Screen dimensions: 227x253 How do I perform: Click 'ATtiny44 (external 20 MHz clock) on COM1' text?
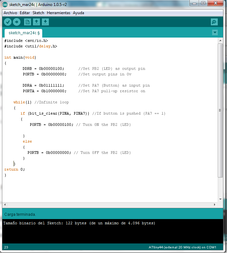point(182,247)
